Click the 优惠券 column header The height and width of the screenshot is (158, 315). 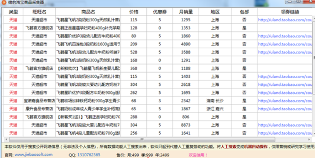(x=160, y=12)
